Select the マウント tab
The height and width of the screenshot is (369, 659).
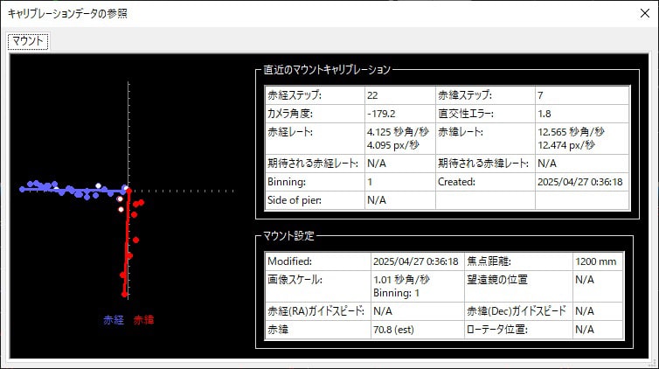(x=28, y=41)
